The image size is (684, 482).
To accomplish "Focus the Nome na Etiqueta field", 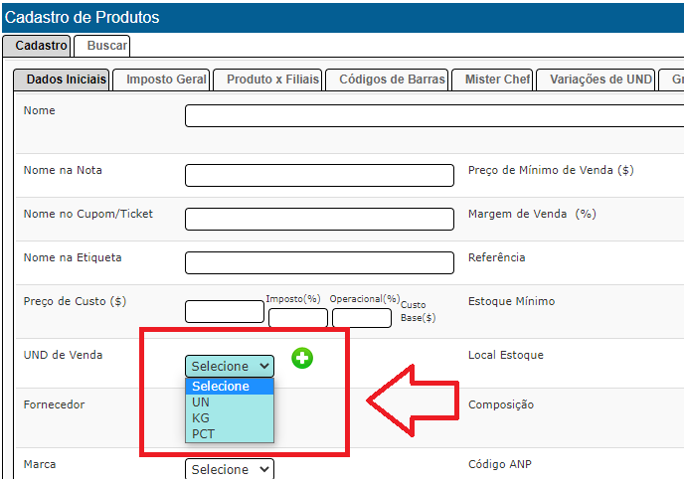I will pyautogui.click(x=319, y=262).
